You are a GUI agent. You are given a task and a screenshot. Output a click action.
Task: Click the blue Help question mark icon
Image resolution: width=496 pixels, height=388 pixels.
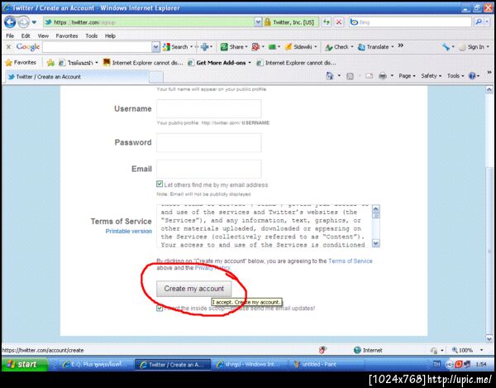point(472,76)
